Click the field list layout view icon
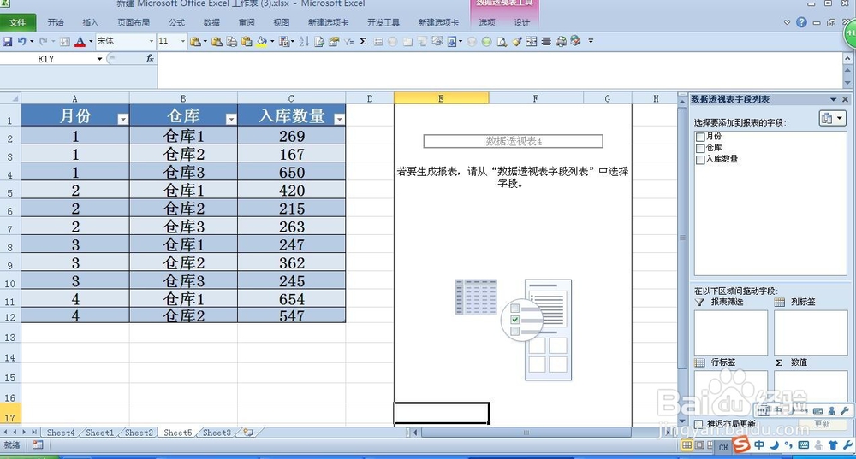Viewport: 856px width, 459px height. 832,118
